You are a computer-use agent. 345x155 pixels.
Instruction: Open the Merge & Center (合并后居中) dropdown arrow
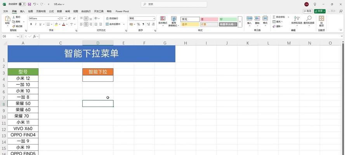[124, 24]
